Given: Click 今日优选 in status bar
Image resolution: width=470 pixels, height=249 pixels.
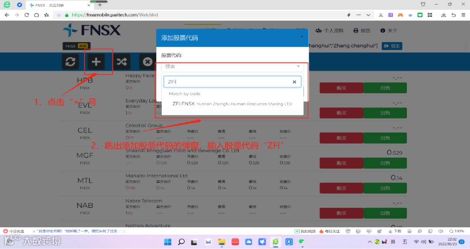Looking at the screenshot, I should click(14, 231).
